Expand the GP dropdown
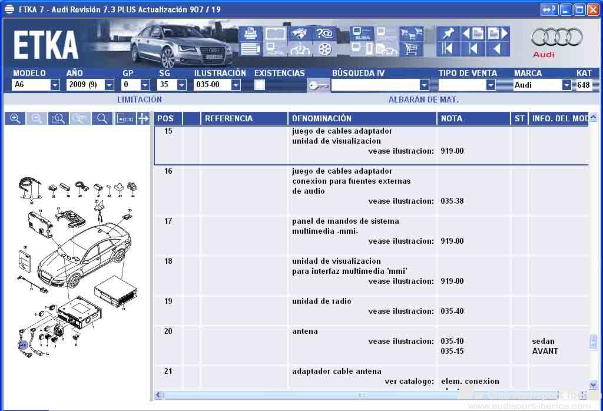The image size is (603, 411). 145,85
